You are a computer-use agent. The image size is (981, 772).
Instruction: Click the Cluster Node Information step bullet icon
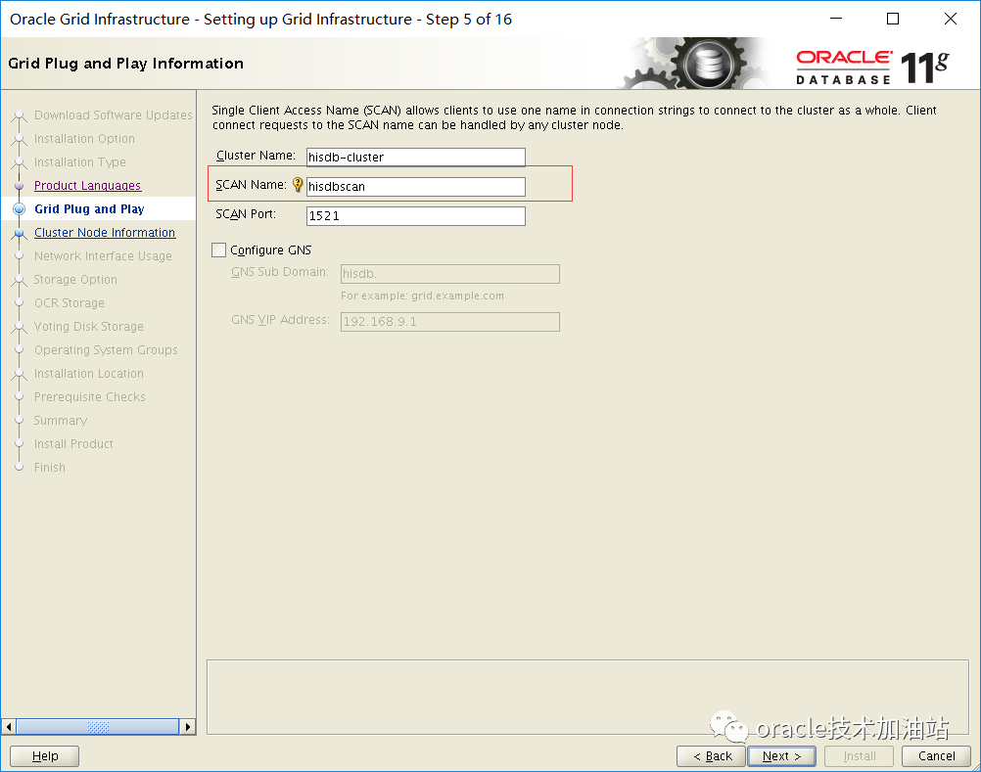pos(20,233)
